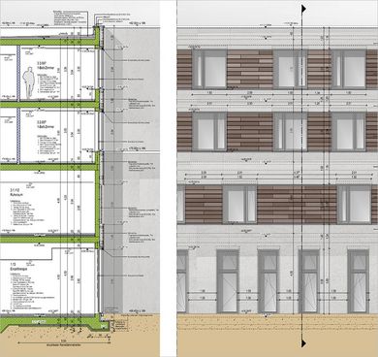
Task: Select the green roof slab in the section
Action: click(48, 42)
